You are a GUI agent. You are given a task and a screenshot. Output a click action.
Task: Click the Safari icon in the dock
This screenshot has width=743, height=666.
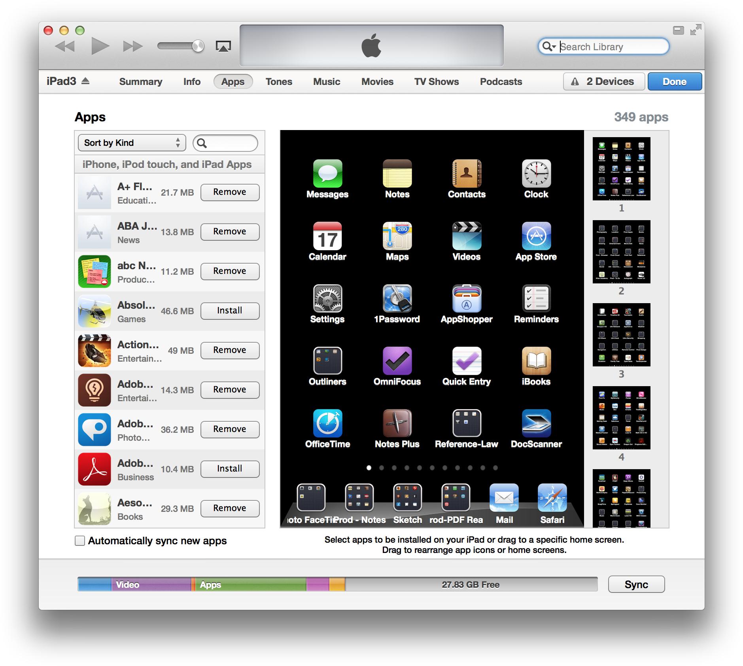pos(552,498)
